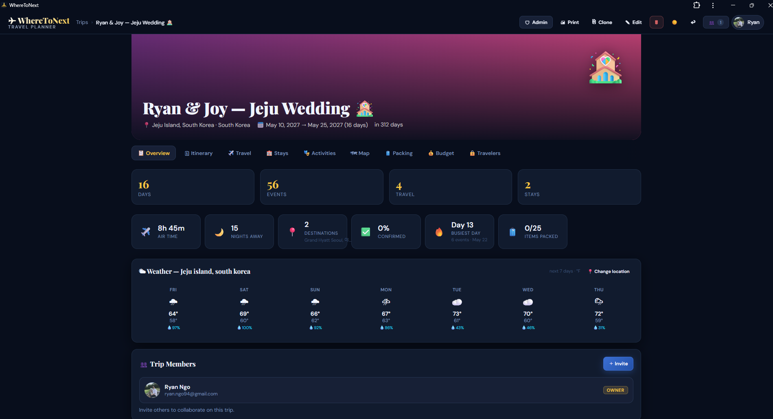This screenshot has width=773, height=419.
Task: Select the 16 Days stat card
Action: coord(193,187)
